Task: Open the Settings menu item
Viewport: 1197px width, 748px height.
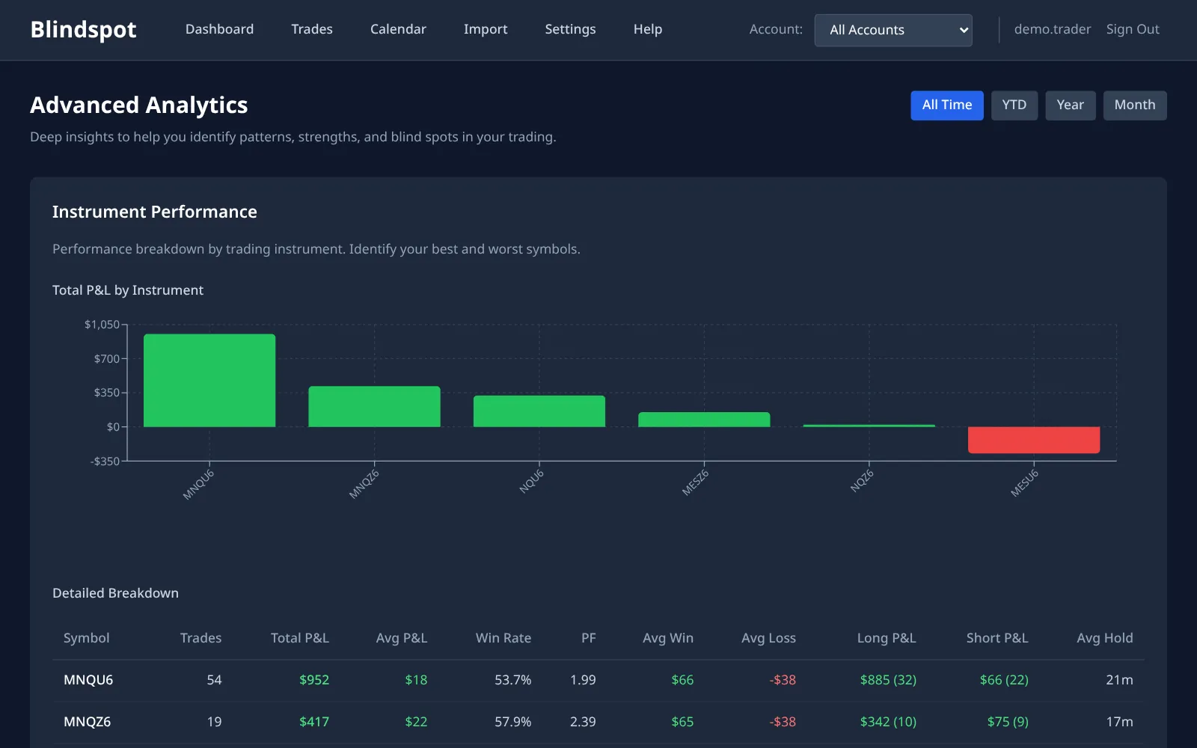Action: pyautogui.click(x=570, y=29)
